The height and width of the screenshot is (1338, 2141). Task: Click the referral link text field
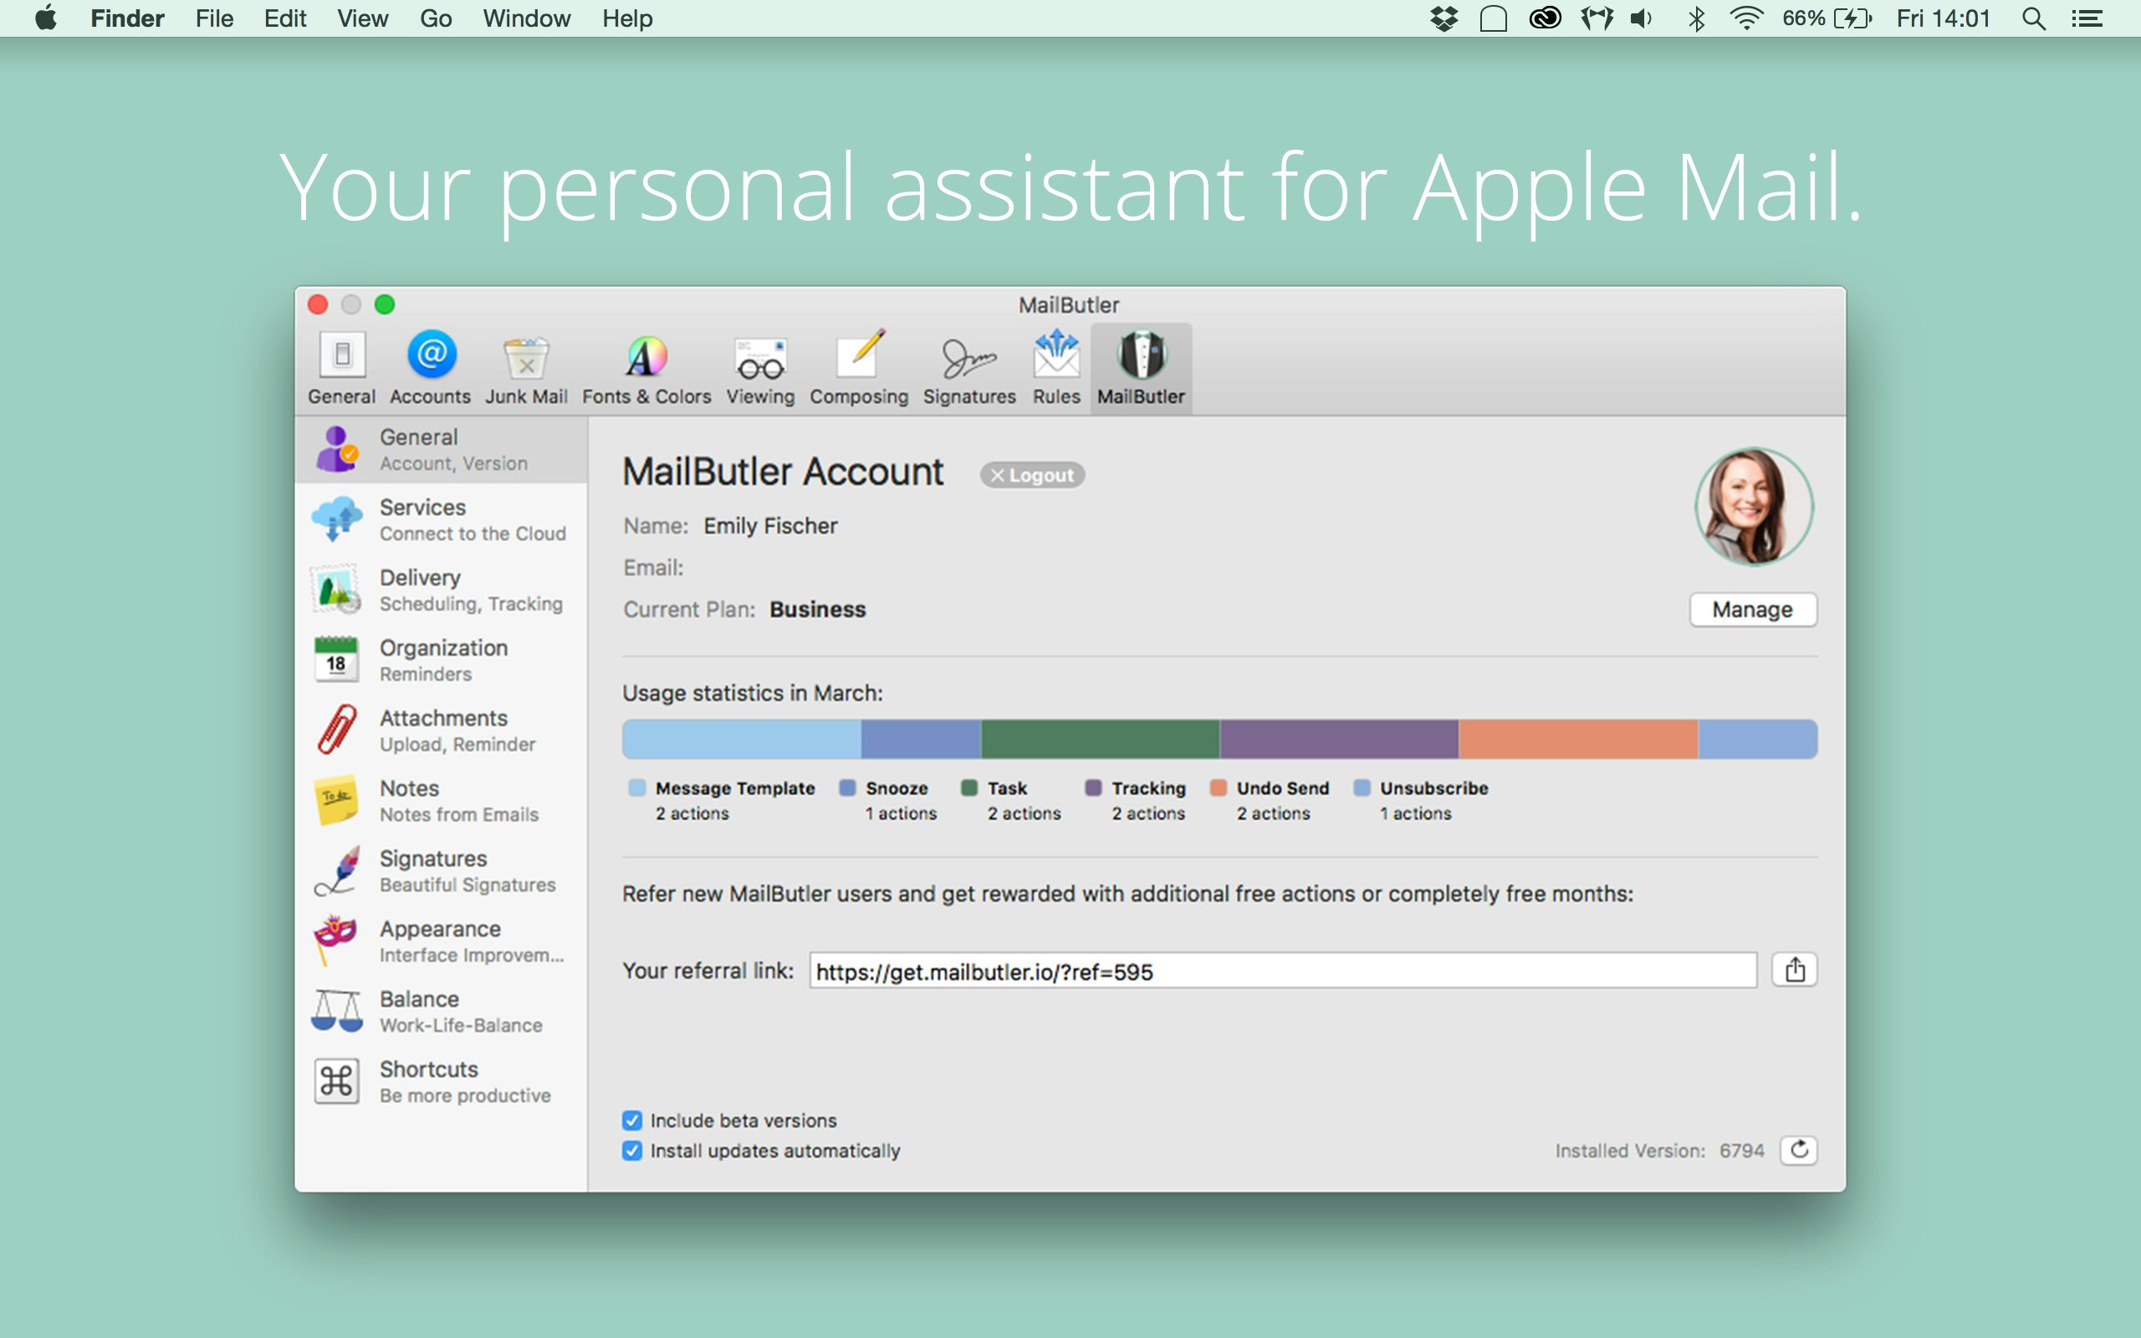point(1282,971)
